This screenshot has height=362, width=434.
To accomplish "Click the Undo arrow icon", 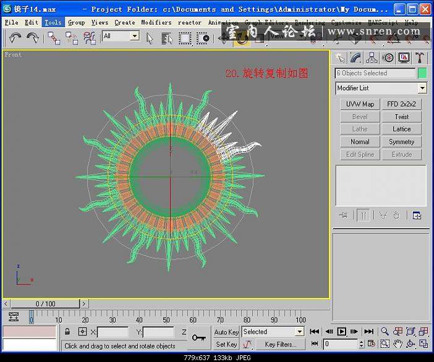I will click(15, 38).
